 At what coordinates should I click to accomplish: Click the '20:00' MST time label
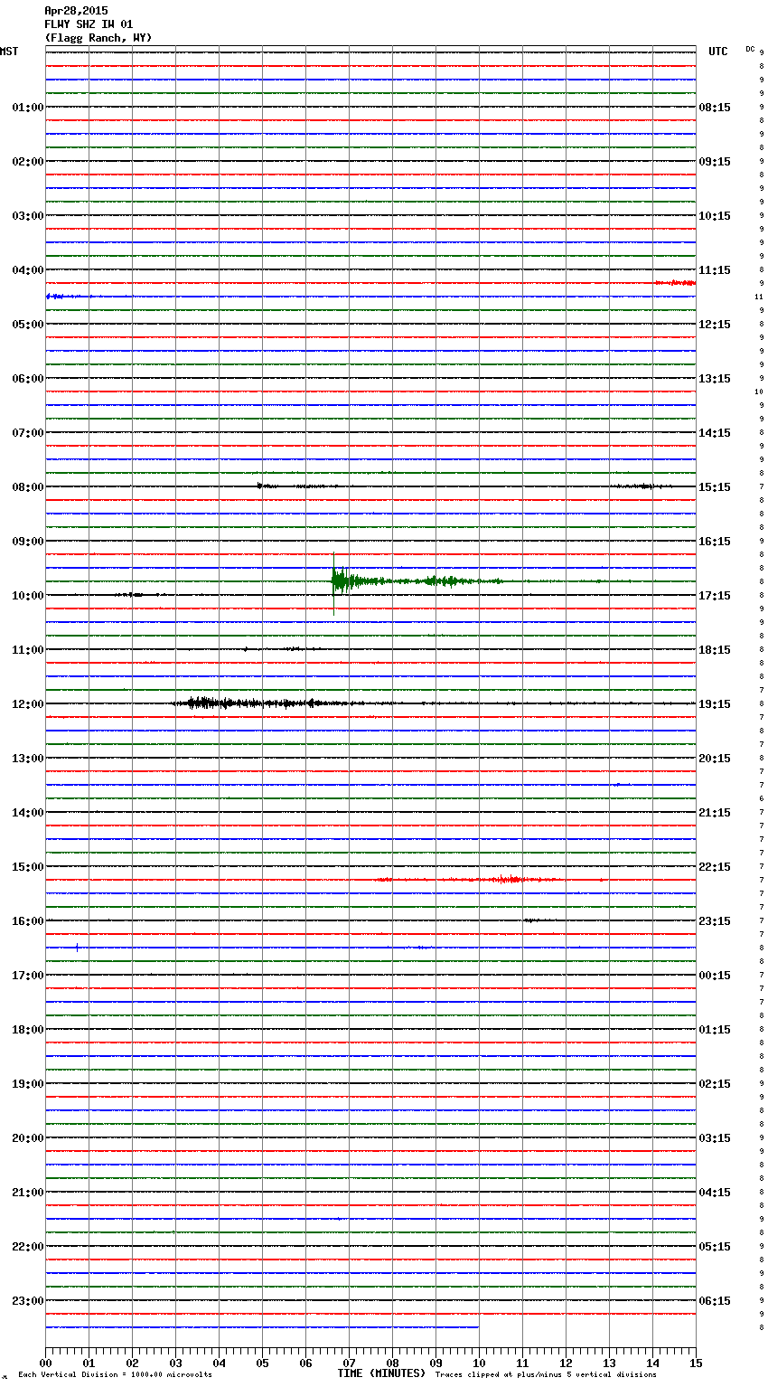click(x=28, y=1138)
